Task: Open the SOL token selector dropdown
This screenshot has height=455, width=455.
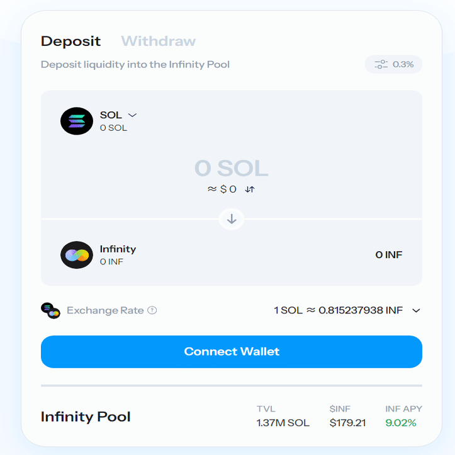Action: click(118, 115)
